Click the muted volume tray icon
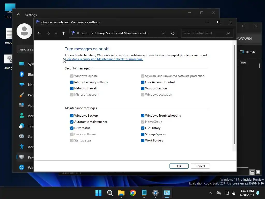 click(x=233, y=193)
